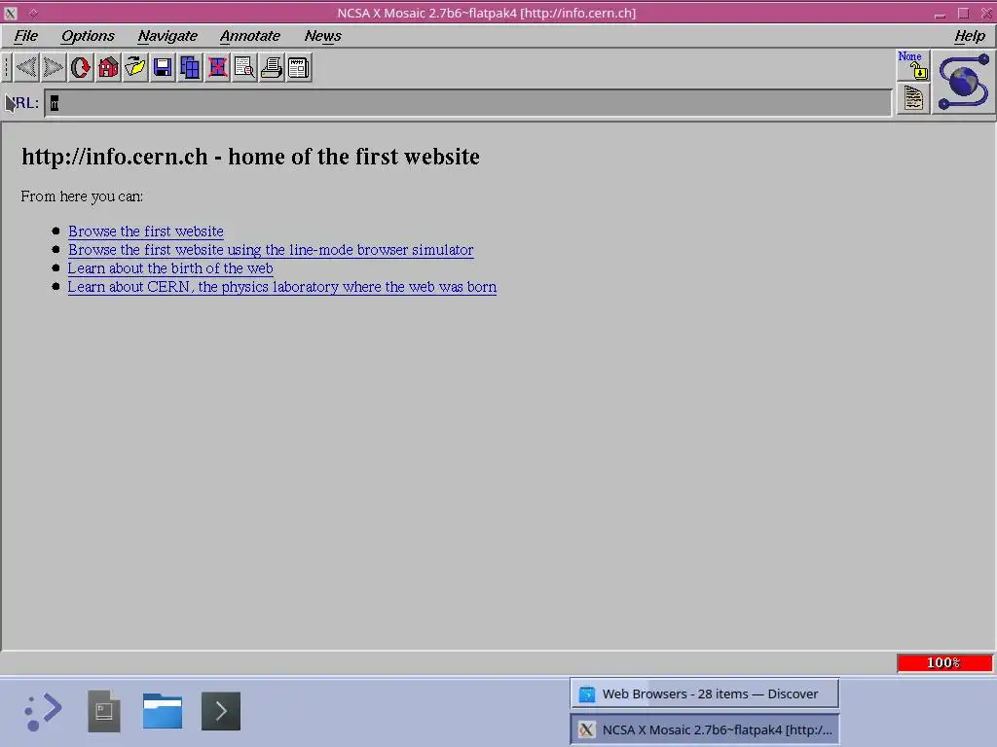Open the line-mode browser simulator link

point(271,250)
